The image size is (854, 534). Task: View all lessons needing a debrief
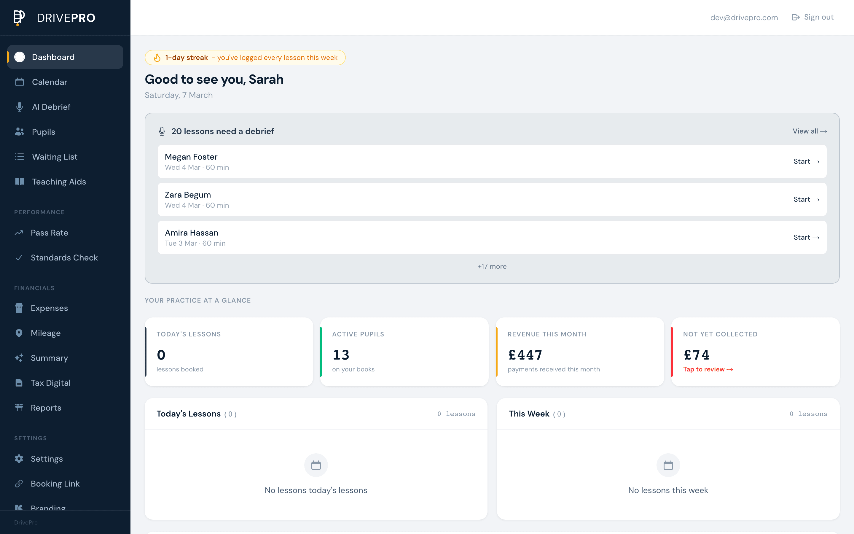point(810,131)
